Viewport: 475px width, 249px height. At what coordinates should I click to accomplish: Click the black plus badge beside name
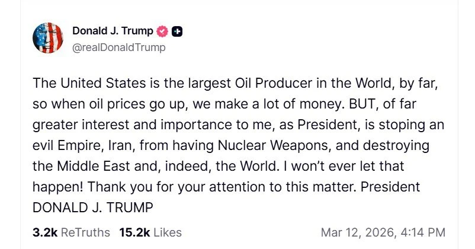[176, 31]
